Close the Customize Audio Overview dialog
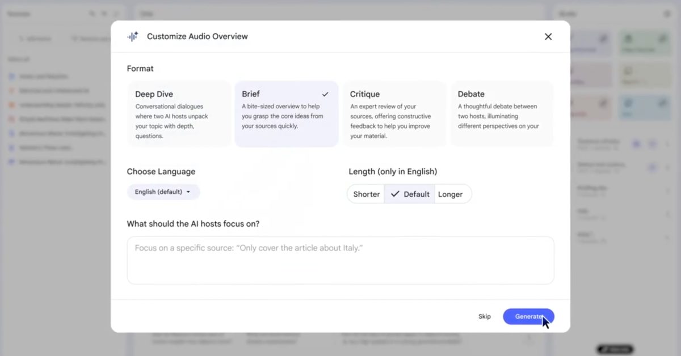Image resolution: width=681 pixels, height=356 pixels. click(548, 36)
